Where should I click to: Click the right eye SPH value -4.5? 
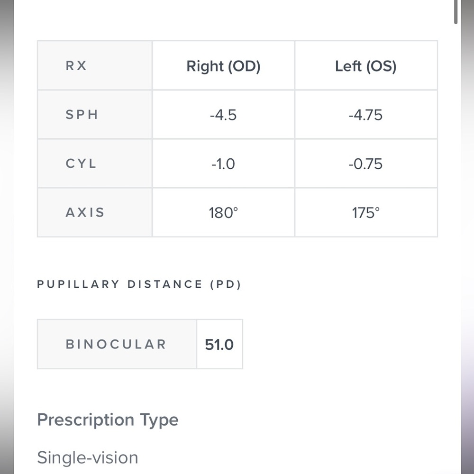[223, 115]
